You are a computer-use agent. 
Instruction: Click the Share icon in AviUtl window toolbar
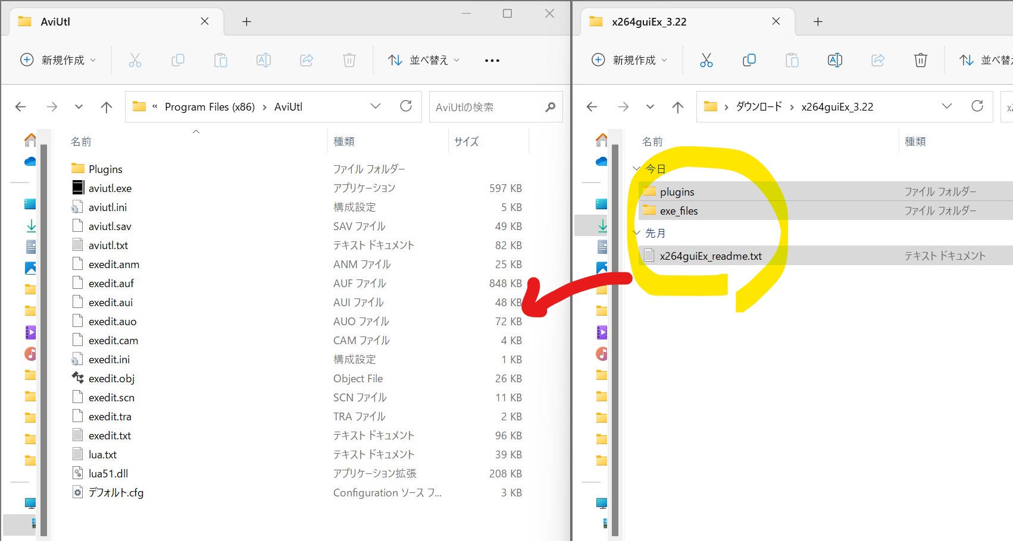[307, 60]
